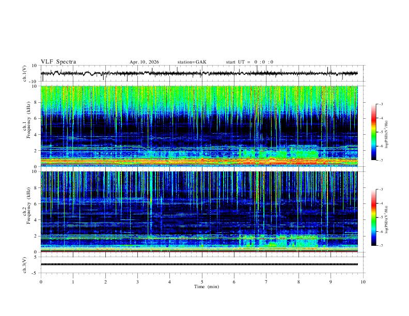Image resolution: width=409 pixels, height=316 pixels.
Task: Click the "station=GAK" header label
Action: click(192, 62)
